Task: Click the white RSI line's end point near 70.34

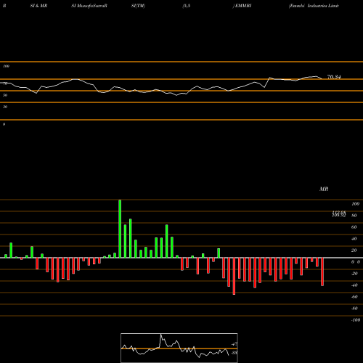Action: pyautogui.click(x=322, y=79)
